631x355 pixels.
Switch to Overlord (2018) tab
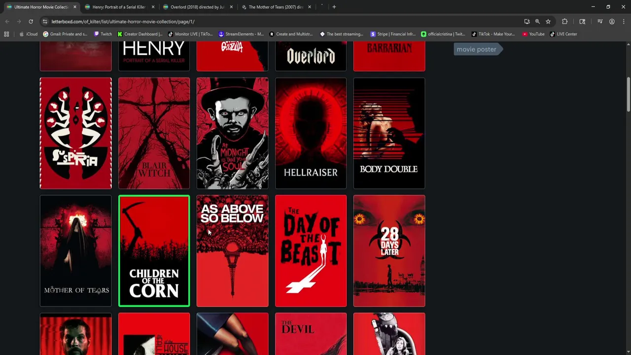click(x=197, y=7)
